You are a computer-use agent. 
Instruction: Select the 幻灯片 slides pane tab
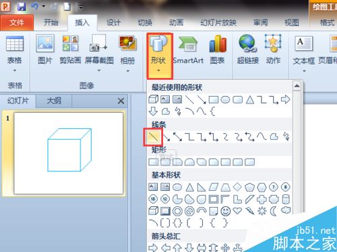[x=18, y=101]
